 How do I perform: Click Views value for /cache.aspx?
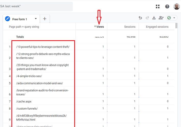click(x=103, y=101)
